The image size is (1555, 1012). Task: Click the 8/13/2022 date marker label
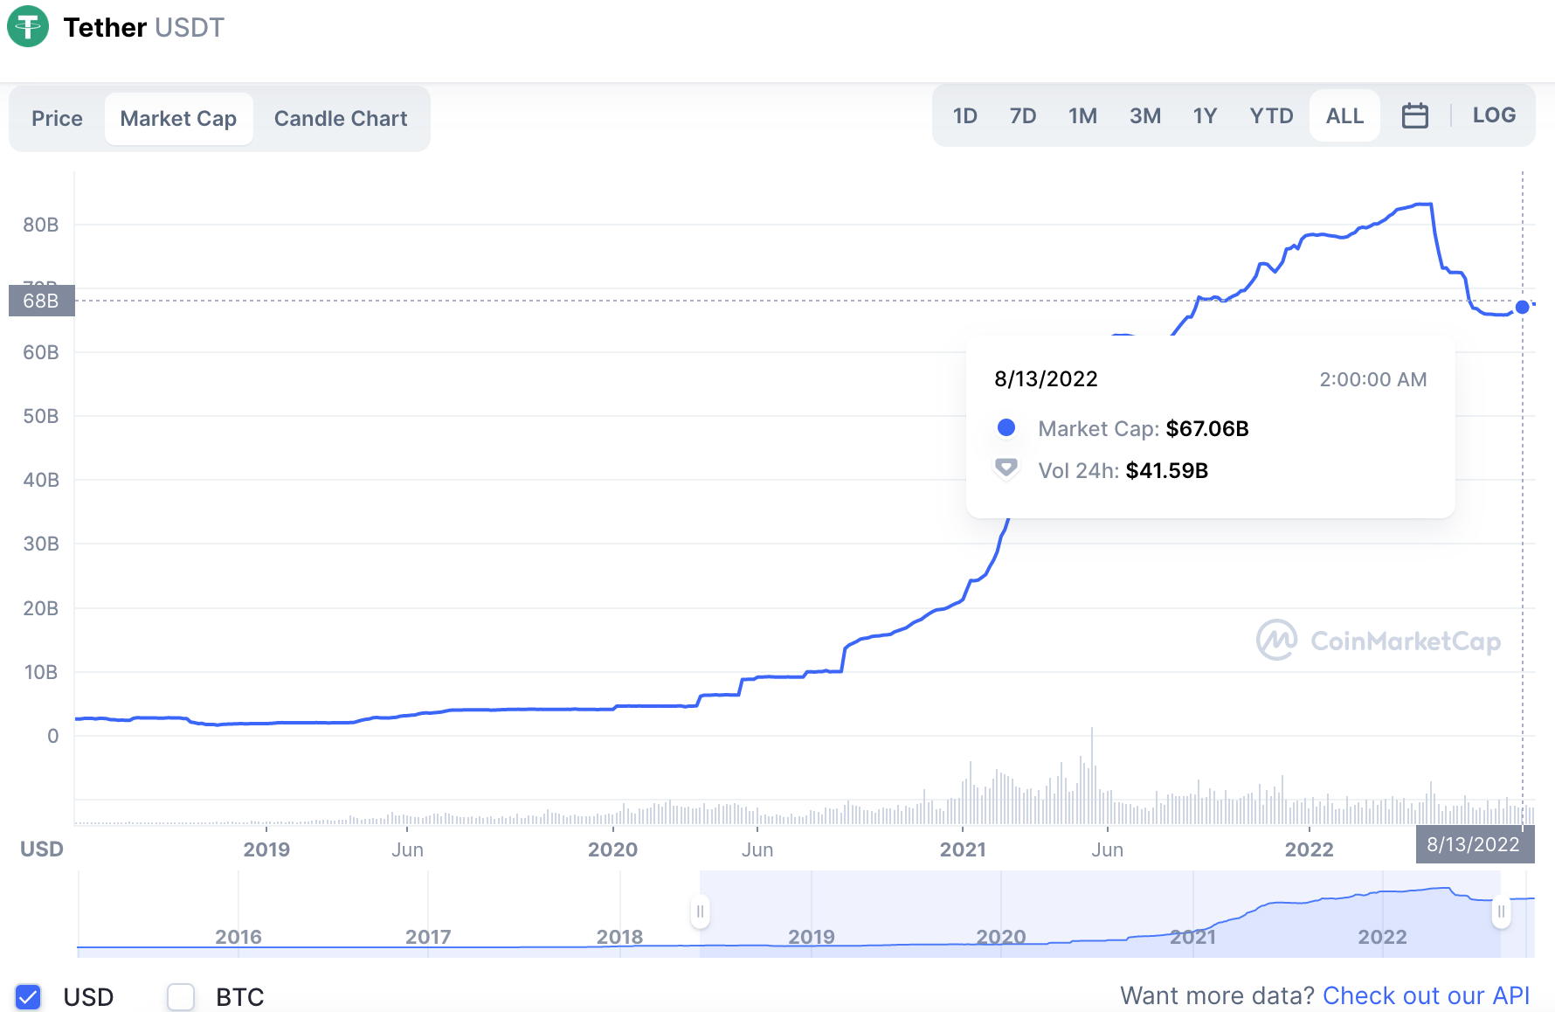1475,844
